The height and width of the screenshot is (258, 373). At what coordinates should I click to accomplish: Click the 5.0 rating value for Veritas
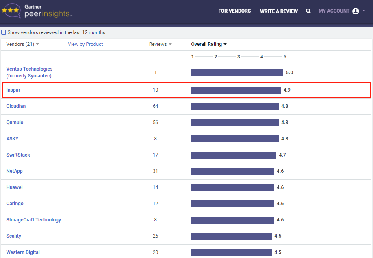[x=290, y=73]
